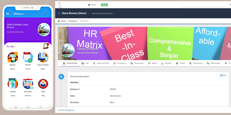Click the Profile Info breadcrumb text
The image size is (231, 115).
[84, 21]
